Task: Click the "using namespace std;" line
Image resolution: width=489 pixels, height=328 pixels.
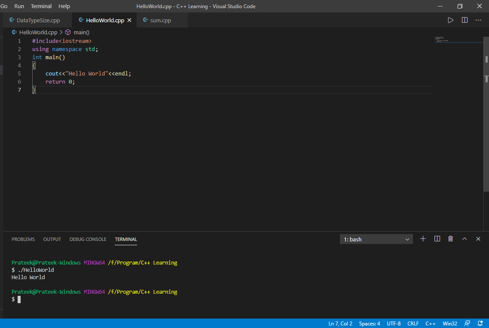Action: coord(65,49)
